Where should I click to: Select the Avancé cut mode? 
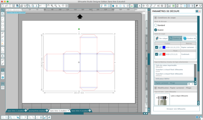point(156,30)
